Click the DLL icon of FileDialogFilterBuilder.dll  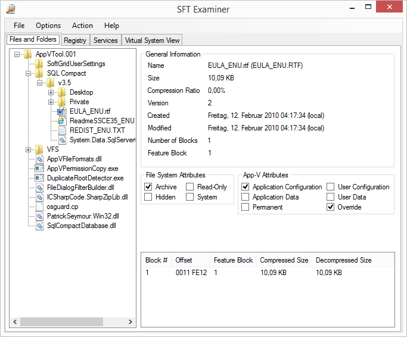point(39,188)
